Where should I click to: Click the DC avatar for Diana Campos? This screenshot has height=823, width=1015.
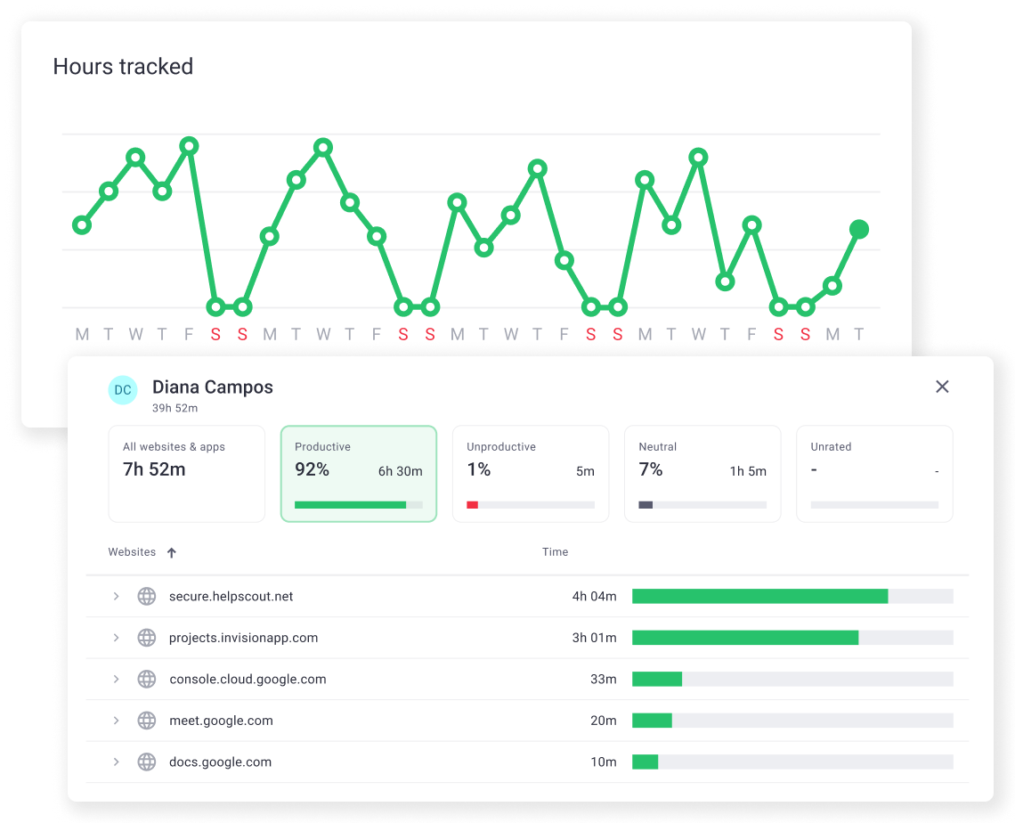coord(123,390)
